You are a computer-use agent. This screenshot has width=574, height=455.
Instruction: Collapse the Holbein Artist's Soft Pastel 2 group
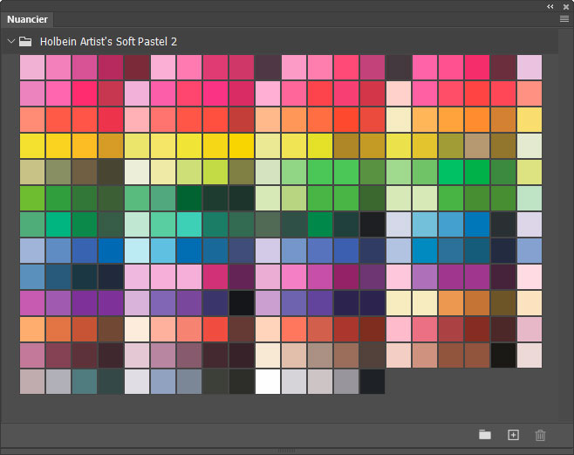10,41
